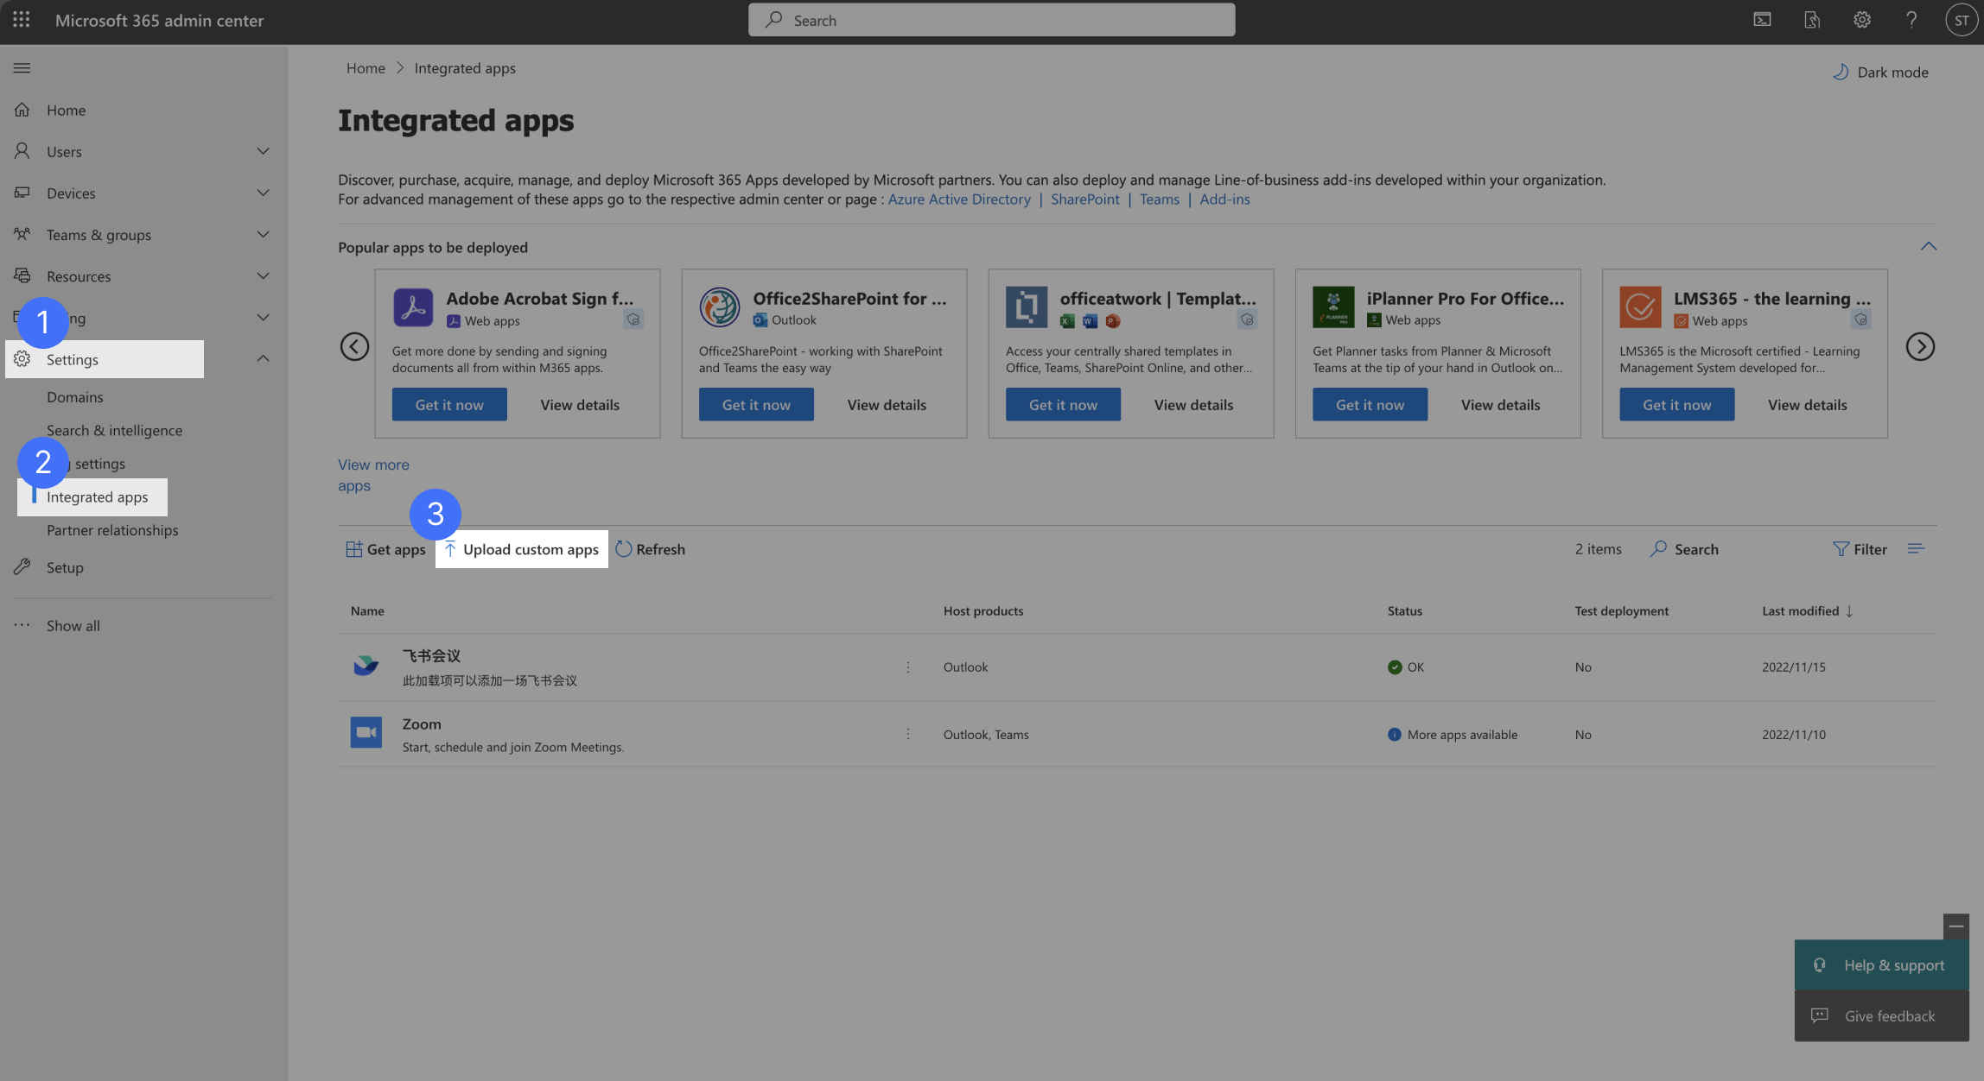This screenshot has height=1081, width=1984.
Task: Open the admin center settings gear icon
Action: tap(1862, 19)
